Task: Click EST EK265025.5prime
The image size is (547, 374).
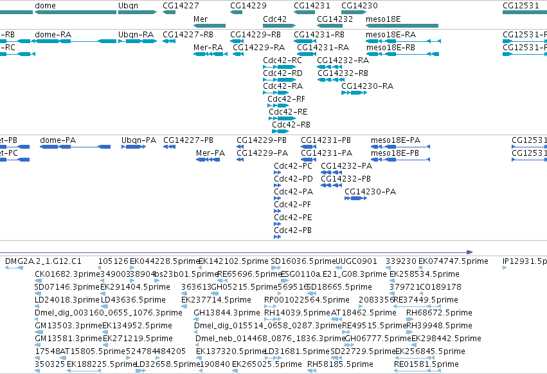Action: point(235,371)
